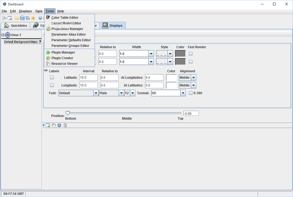Check the 0-360 format checkbox
This screenshot has height=197, width=293.
click(191, 93)
